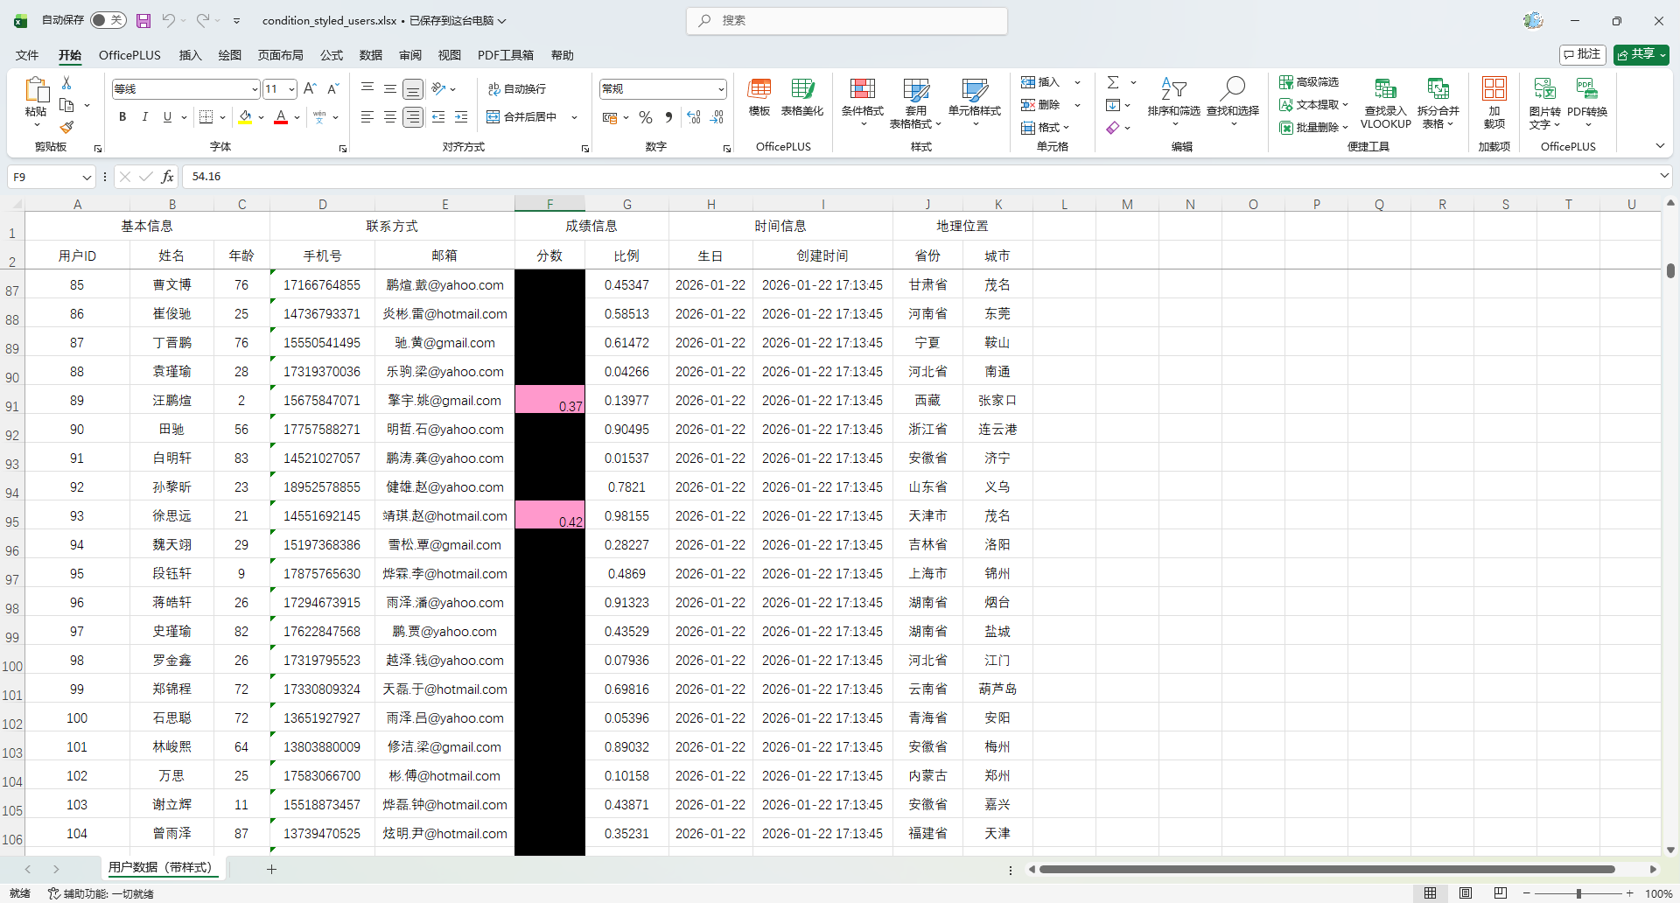Screen dimensions: 1680x903
Task: Open the 插入 (Insert) ribbon tab
Action: pyautogui.click(x=190, y=55)
